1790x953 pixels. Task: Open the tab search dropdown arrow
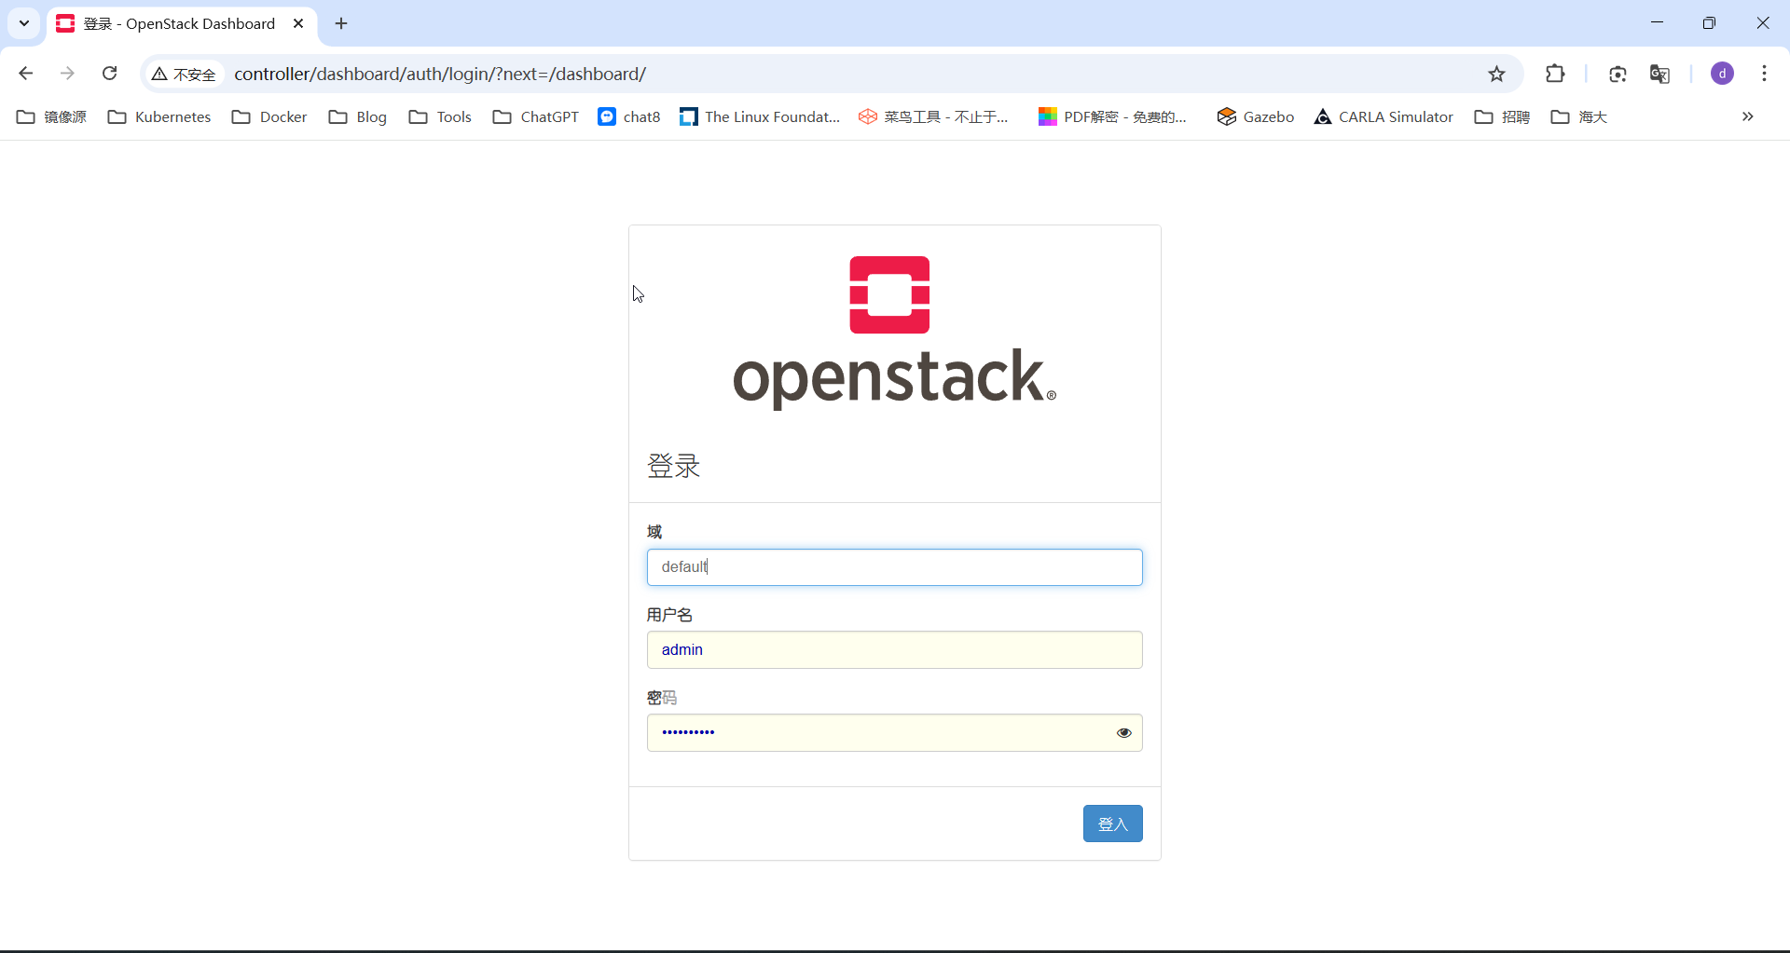click(24, 23)
